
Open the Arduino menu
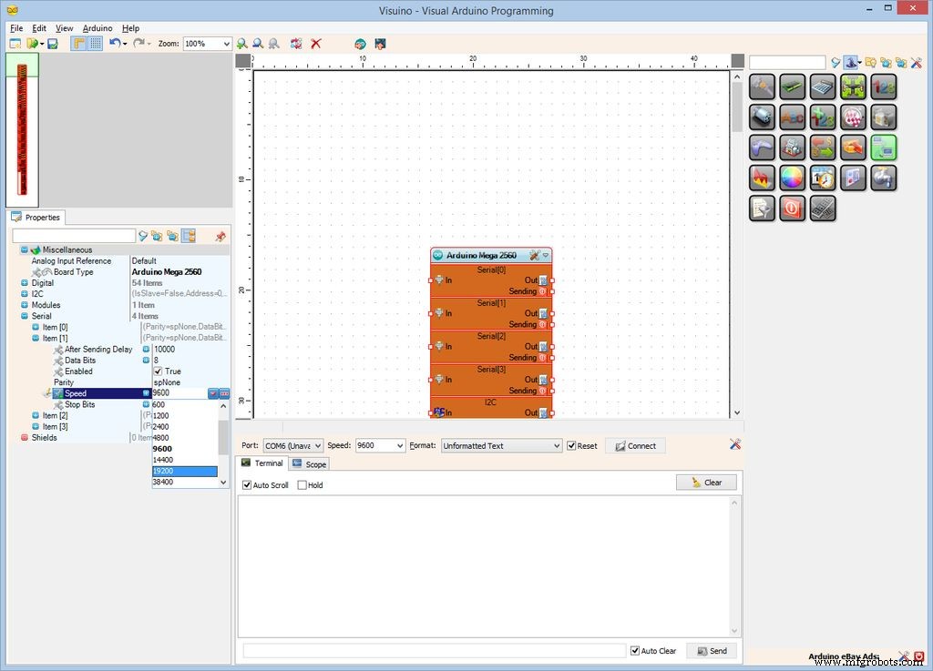click(x=97, y=28)
